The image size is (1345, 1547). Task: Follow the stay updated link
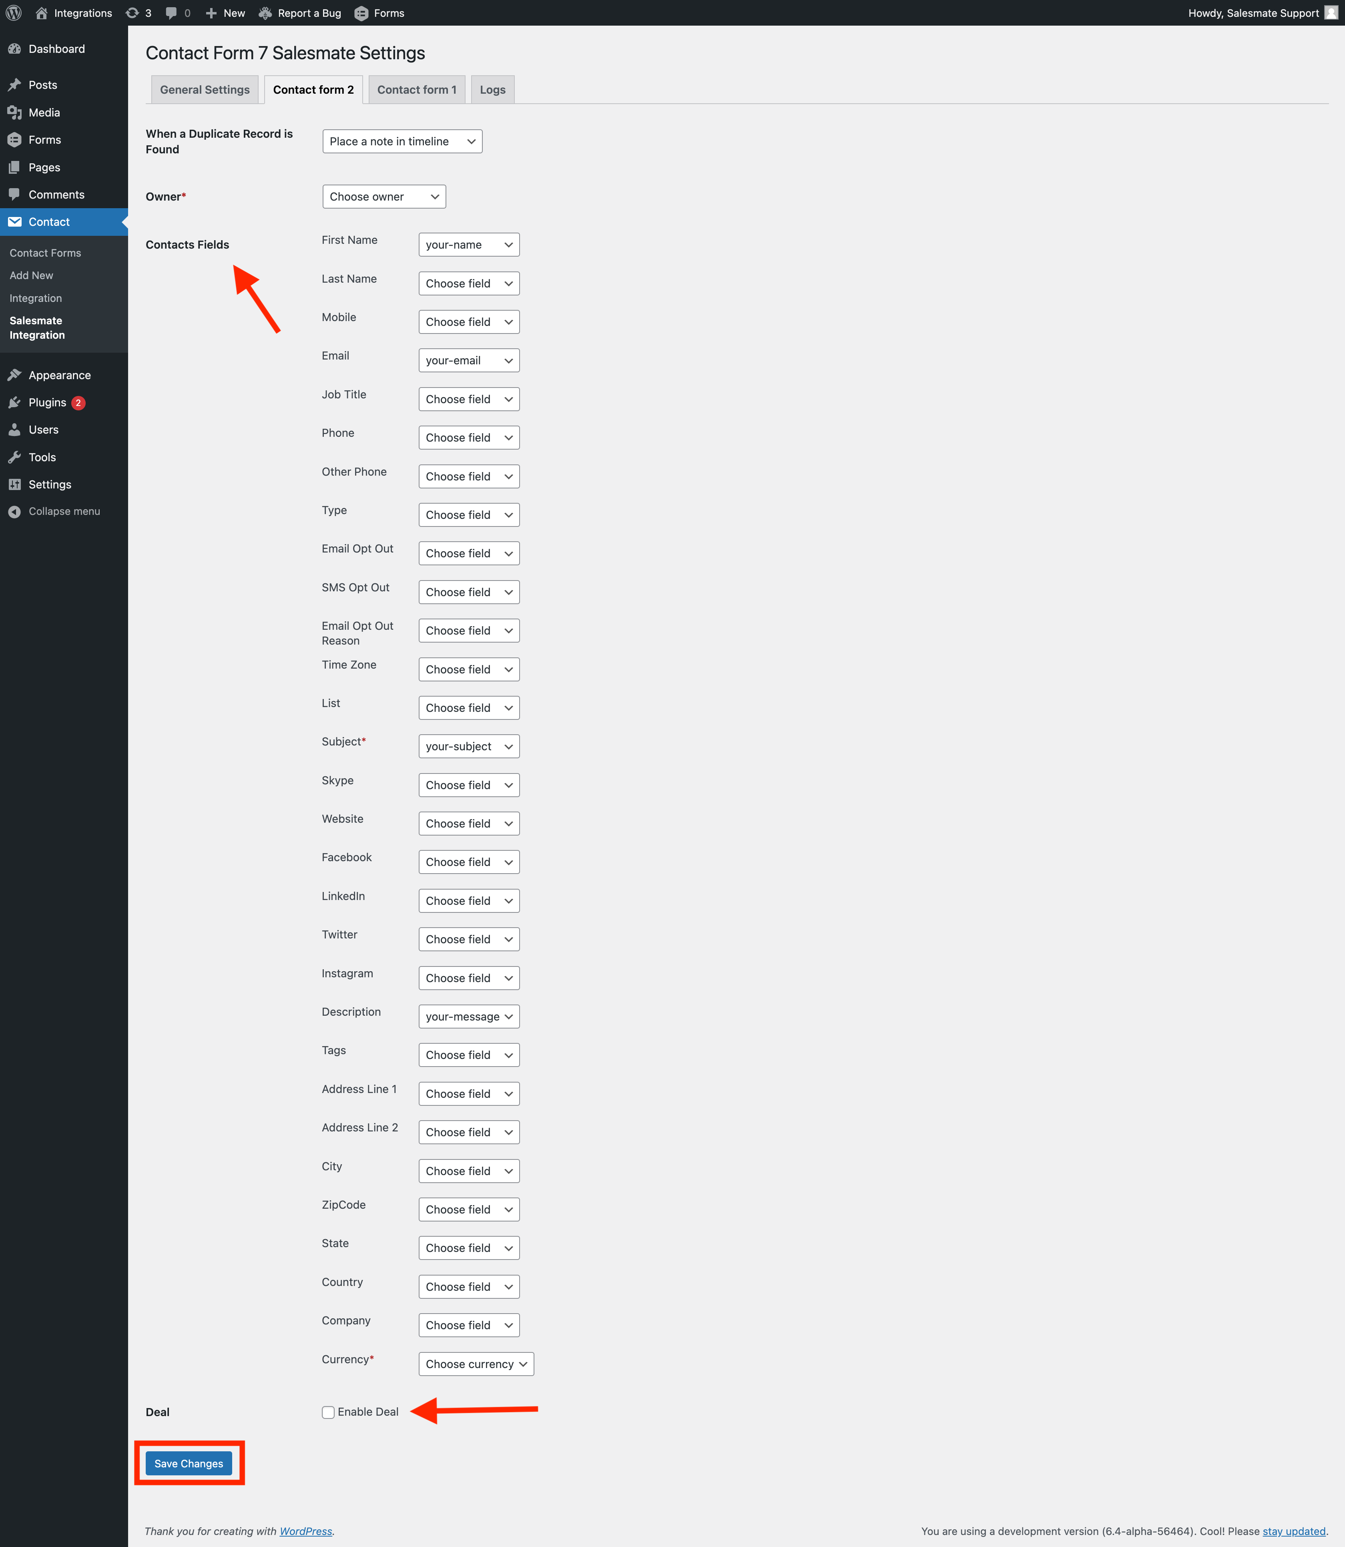click(1294, 1531)
